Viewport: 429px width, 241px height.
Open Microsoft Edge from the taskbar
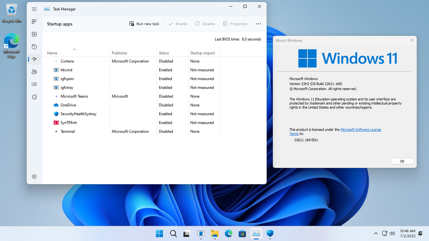pos(229,234)
